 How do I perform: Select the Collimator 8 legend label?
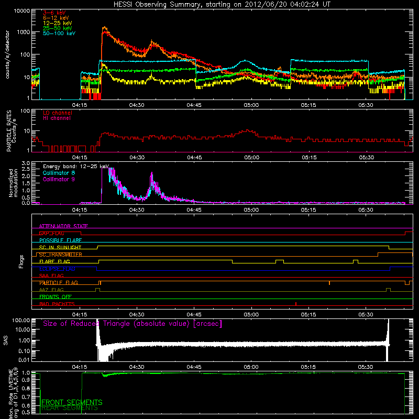click(x=59, y=173)
